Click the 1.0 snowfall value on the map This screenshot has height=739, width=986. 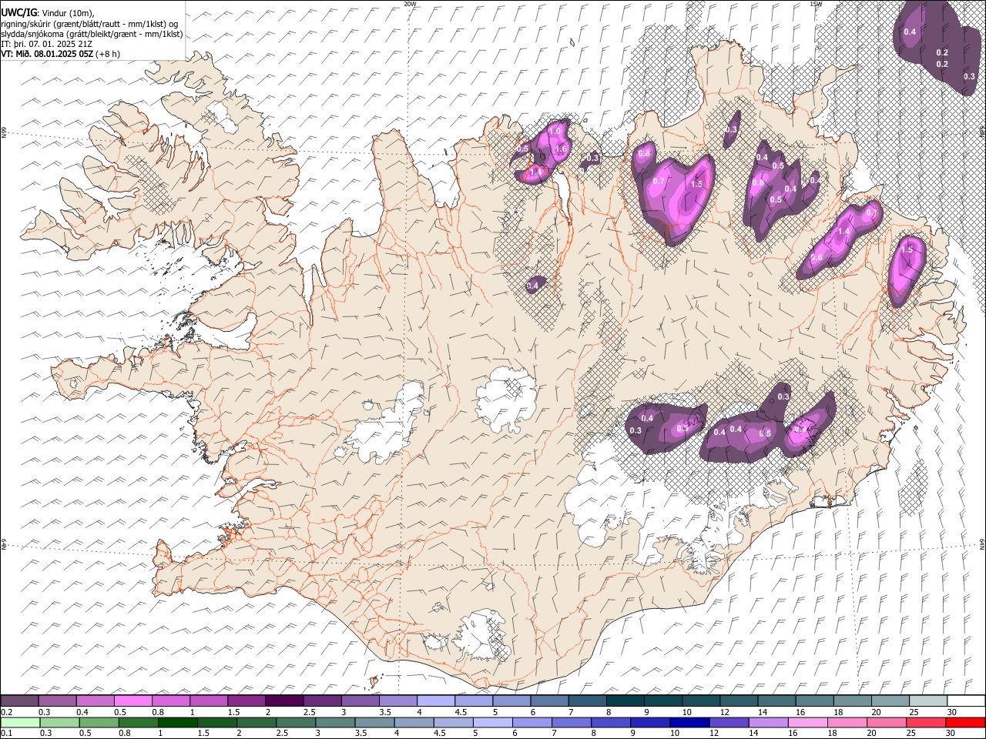click(x=554, y=132)
